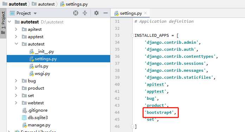Screen dimensions: 245x132
Task: Click 'django.contrib.staticfiles' string
Action: tap(179, 77)
